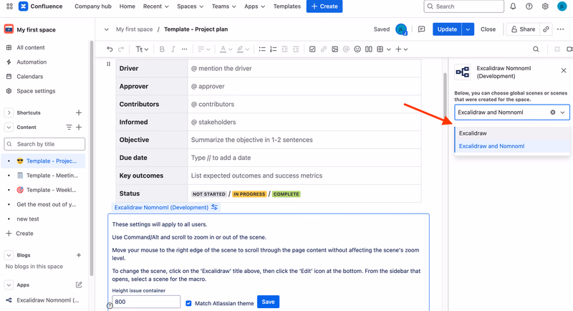Collapse the Content section
This screenshot has width=573, height=311.
click(9, 127)
